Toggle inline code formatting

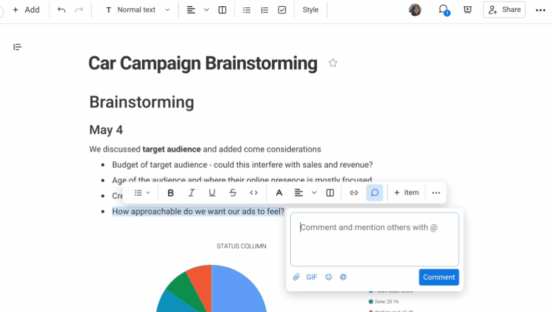pos(253,193)
